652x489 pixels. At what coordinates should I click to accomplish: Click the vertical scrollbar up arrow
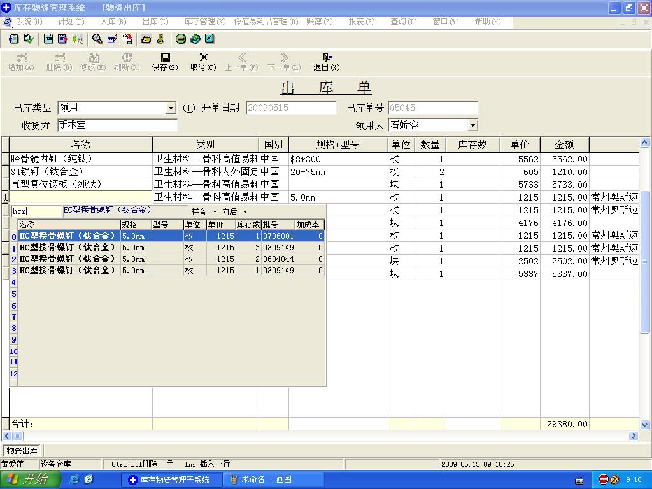644,143
